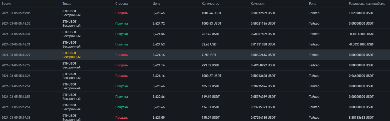Click the Тикер column header
Viewport: 390px width, 121px height.
(67, 4)
